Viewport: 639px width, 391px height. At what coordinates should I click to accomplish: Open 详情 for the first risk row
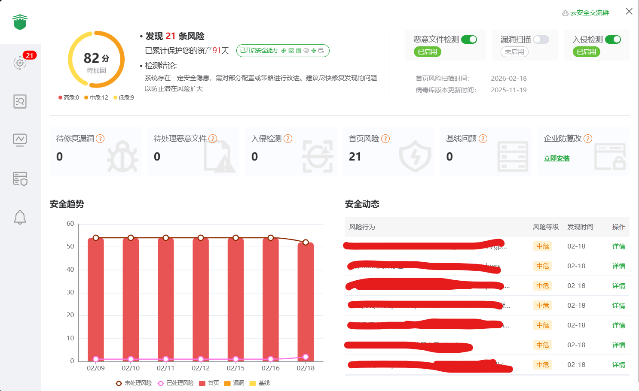(x=618, y=246)
